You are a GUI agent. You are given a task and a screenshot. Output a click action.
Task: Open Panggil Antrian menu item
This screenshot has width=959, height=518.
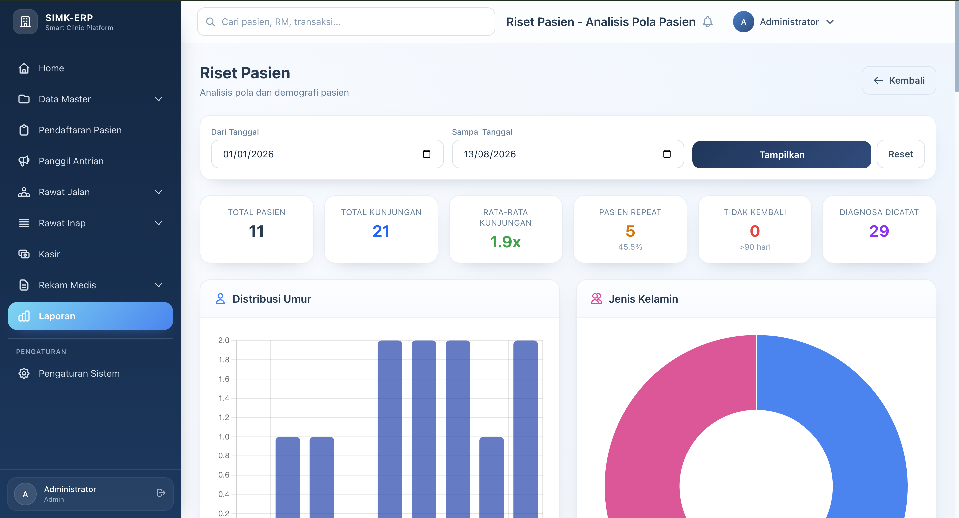pos(91,161)
